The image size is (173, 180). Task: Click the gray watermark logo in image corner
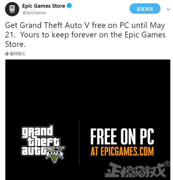pos(137,170)
